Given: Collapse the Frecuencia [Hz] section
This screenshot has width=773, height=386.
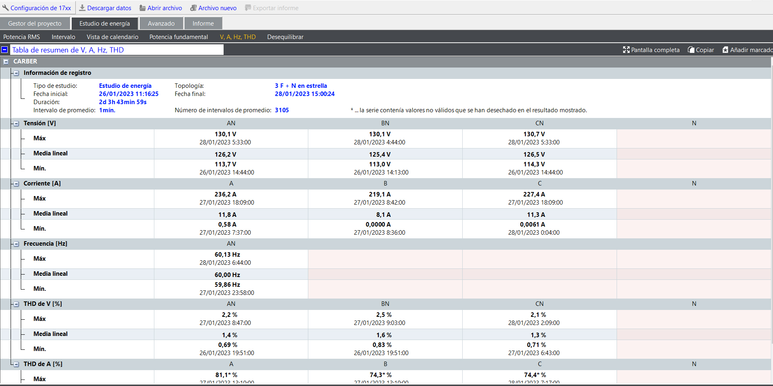Looking at the screenshot, I should pyautogui.click(x=16, y=244).
